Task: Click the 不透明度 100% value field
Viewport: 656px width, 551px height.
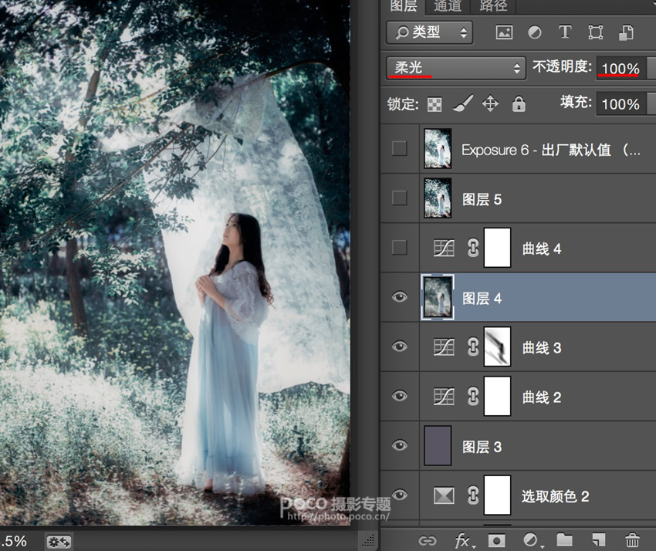Action: pos(620,68)
